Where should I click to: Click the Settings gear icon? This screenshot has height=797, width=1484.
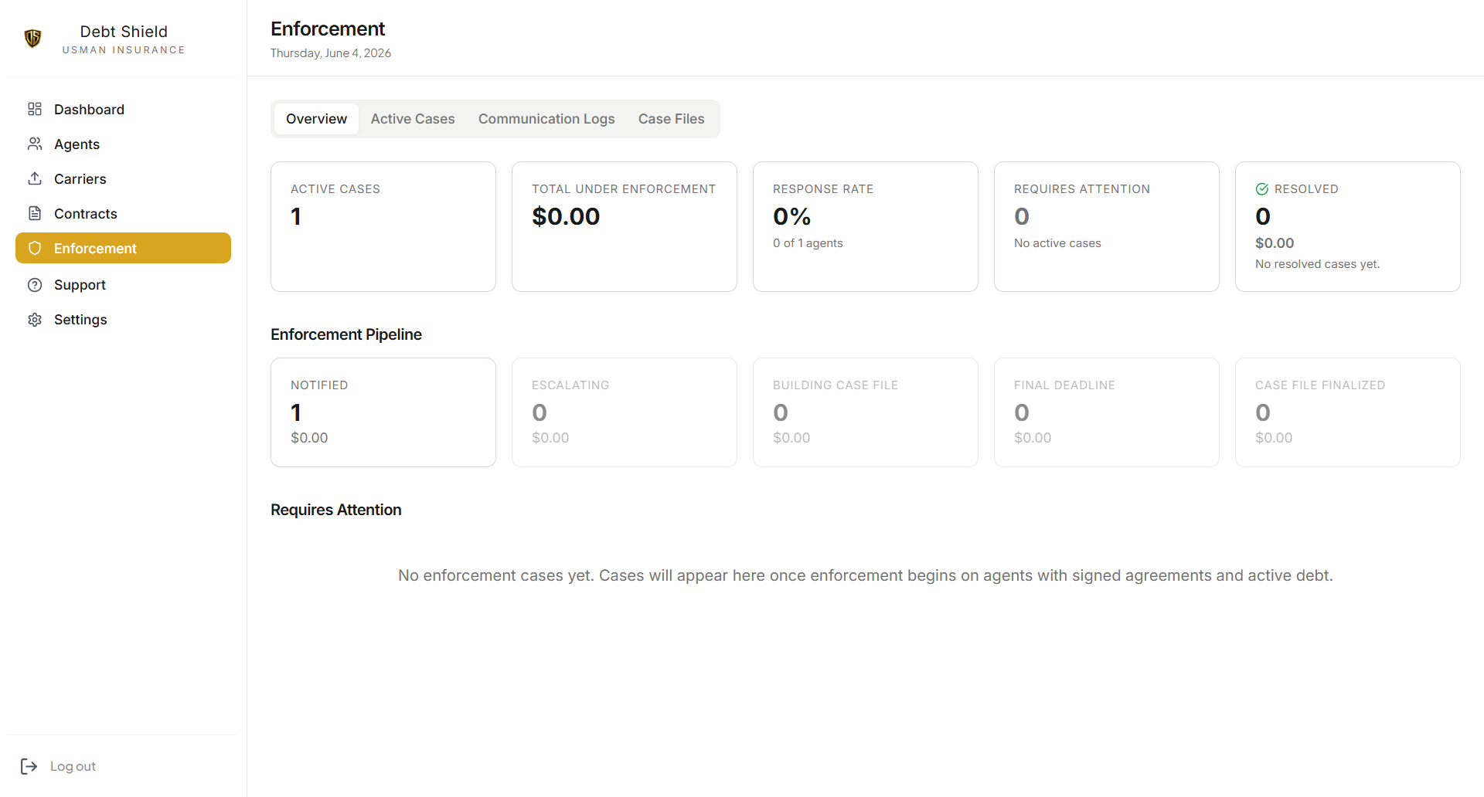click(35, 319)
